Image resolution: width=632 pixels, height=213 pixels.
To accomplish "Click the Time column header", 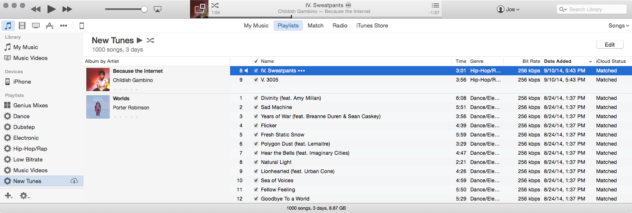I will pos(460,61).
